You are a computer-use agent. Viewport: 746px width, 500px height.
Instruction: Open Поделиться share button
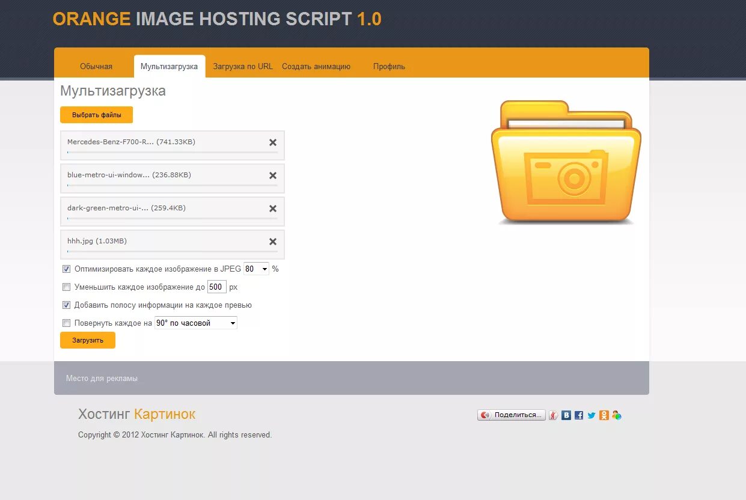[x=512, y=415]
